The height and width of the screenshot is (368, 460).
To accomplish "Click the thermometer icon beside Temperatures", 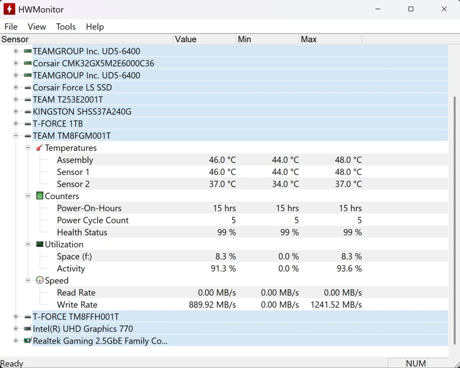I will 40,148.
